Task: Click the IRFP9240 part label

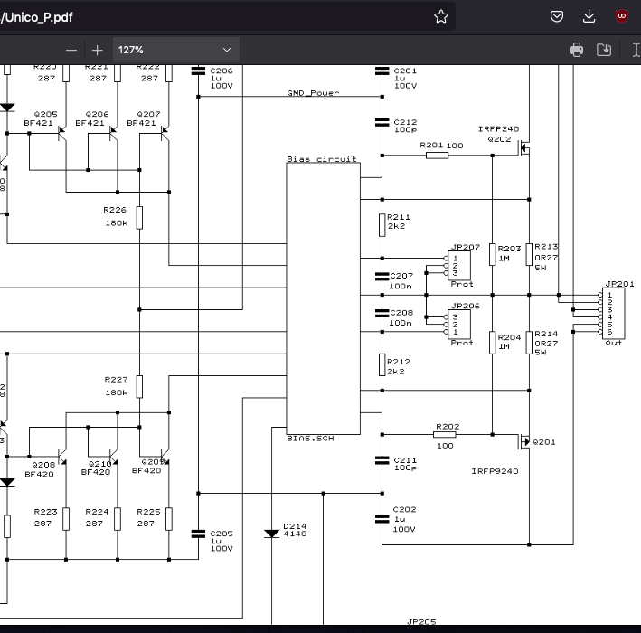Action: [495, 471]
